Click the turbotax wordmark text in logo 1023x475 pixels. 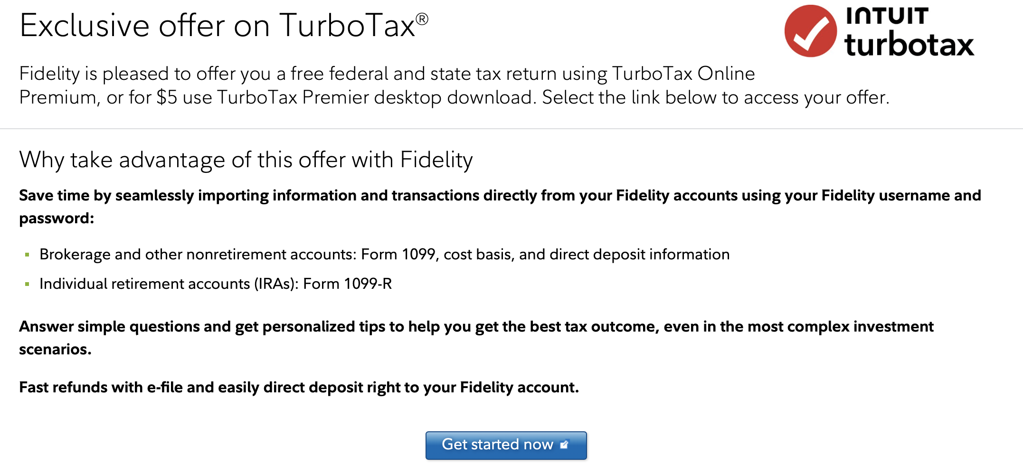point(909,44)
